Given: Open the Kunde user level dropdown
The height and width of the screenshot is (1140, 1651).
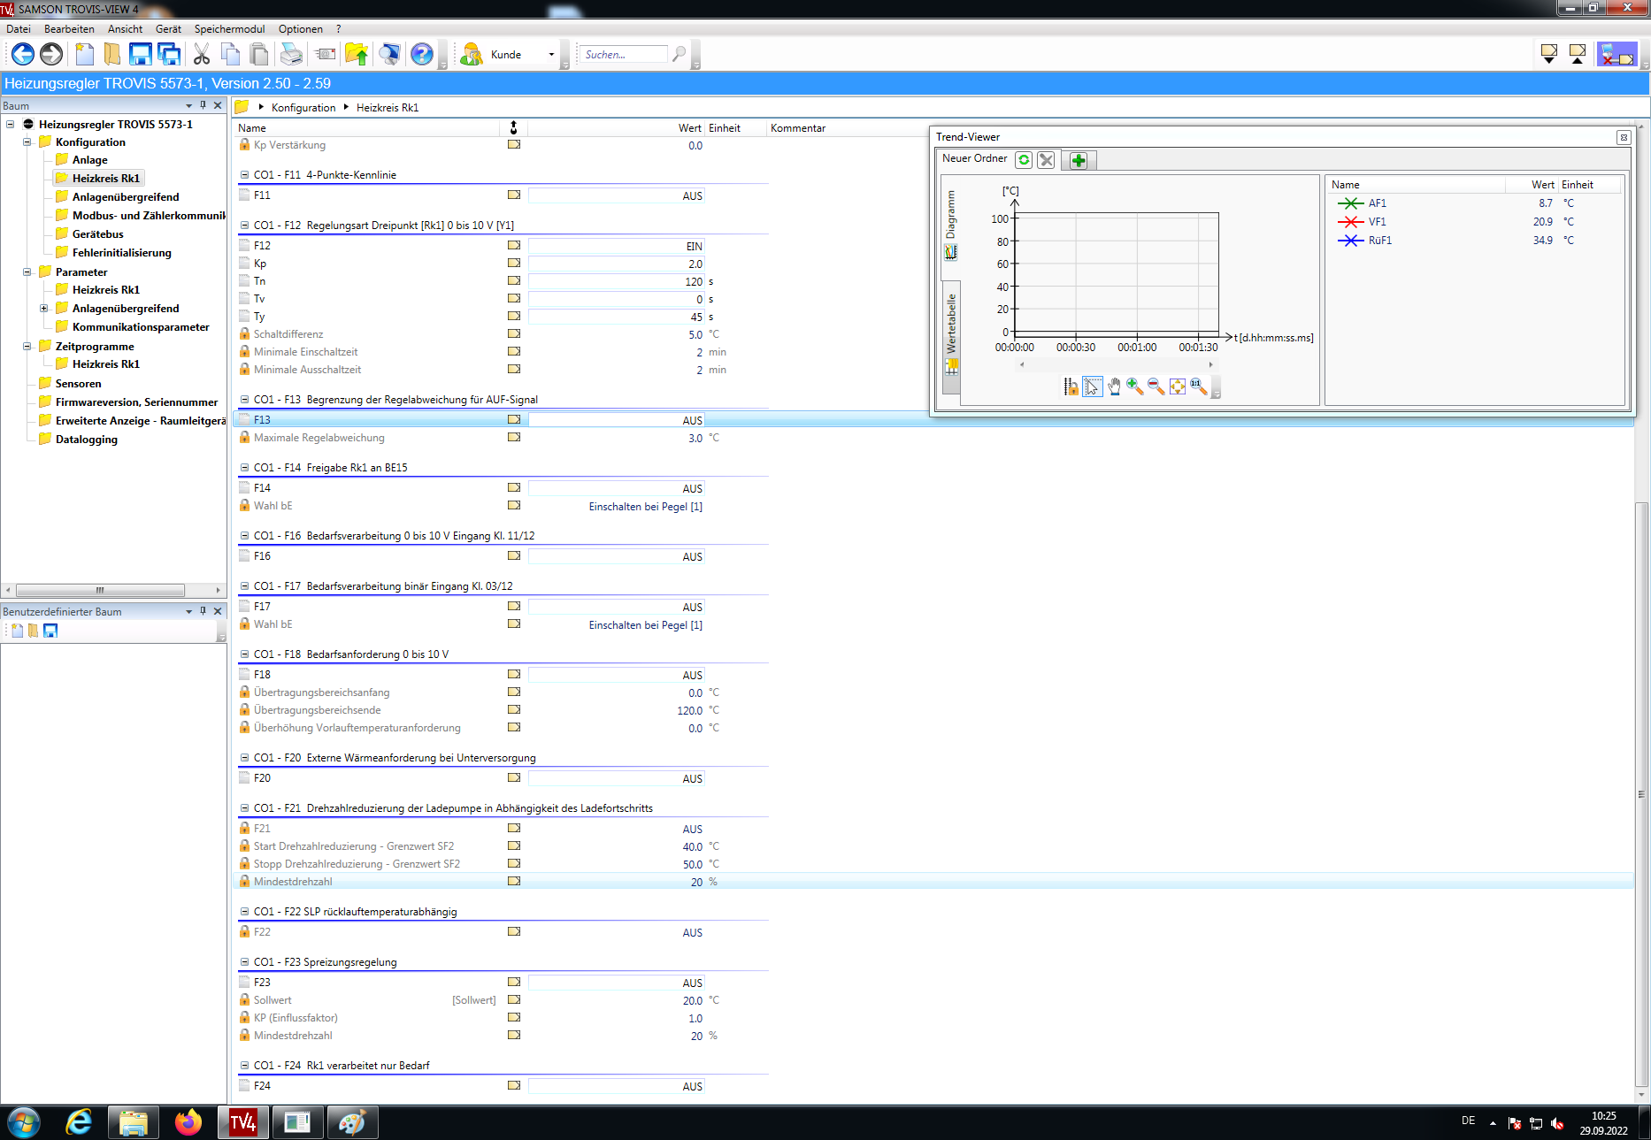Looking at the screenshot, I should 551,55.
